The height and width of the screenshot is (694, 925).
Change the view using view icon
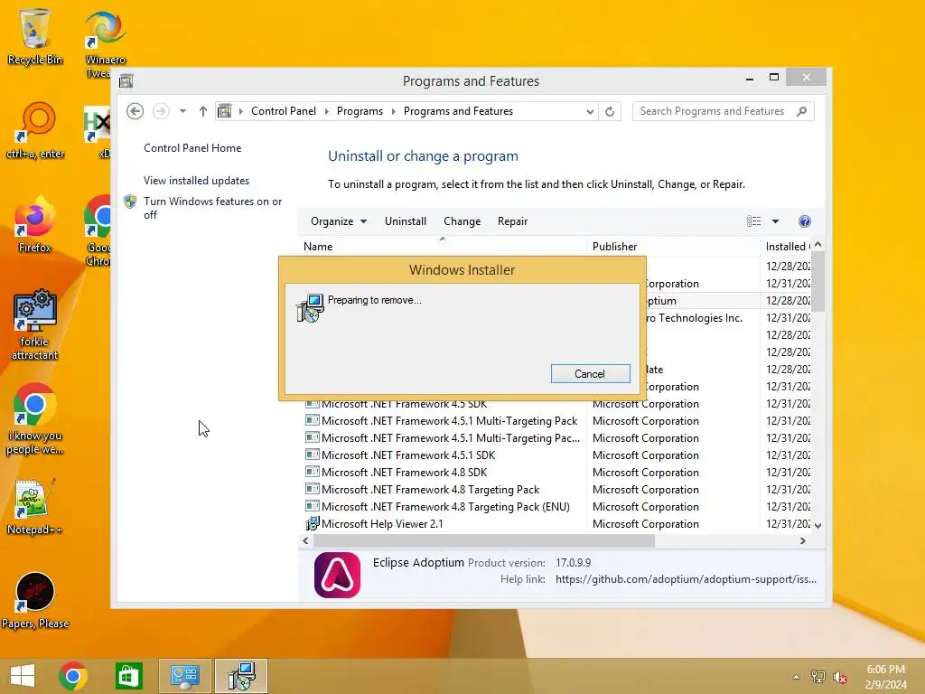coord(753,221)
